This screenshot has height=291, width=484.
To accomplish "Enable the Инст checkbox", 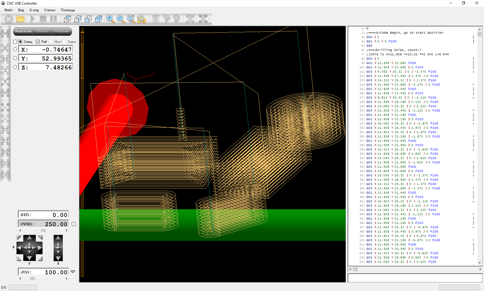I will pyautogui.click(x=51, y=42).
